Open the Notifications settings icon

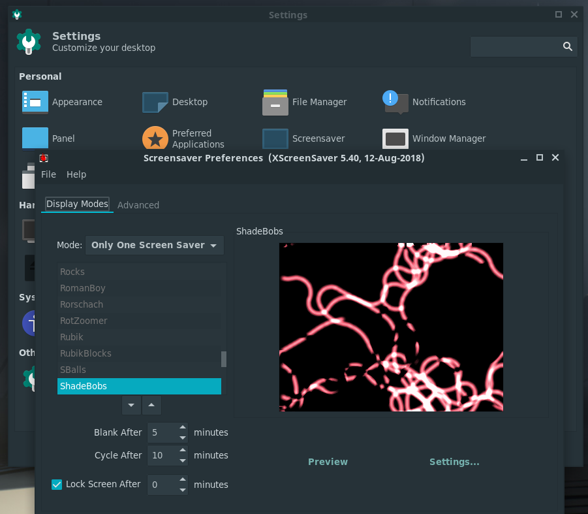(x=395, y=101)
